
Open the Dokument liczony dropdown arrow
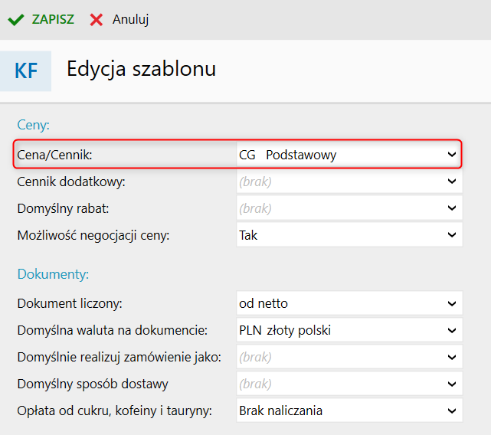451,303
